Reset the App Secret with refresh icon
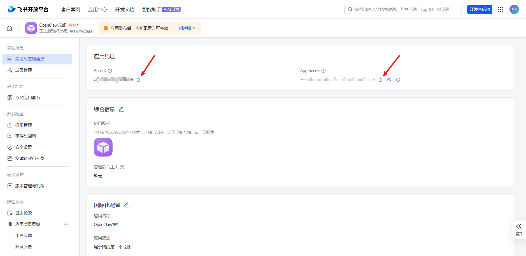This screenshot has height=256, width=526. (x=398, y=80)
